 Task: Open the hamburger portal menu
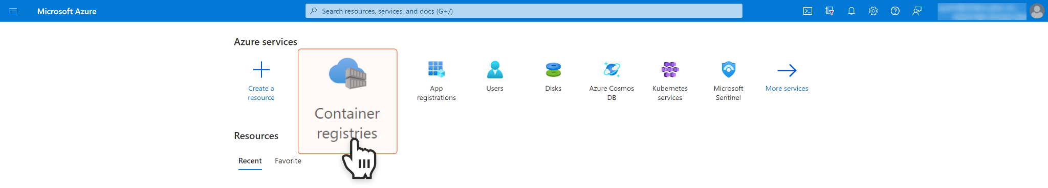13,11
